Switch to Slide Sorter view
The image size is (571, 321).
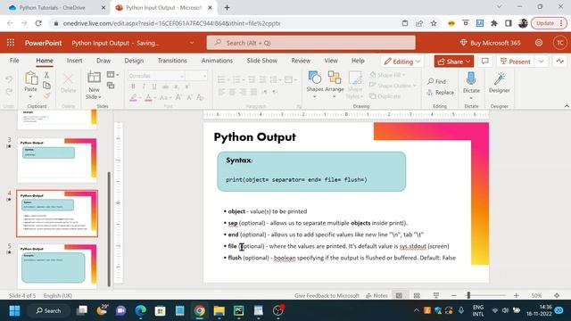coord(417,295)
